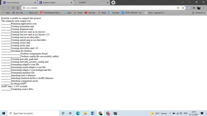Open Cortana circle icon on taskbar
This screenshot has width=207, height=116.
coord(63,113)
